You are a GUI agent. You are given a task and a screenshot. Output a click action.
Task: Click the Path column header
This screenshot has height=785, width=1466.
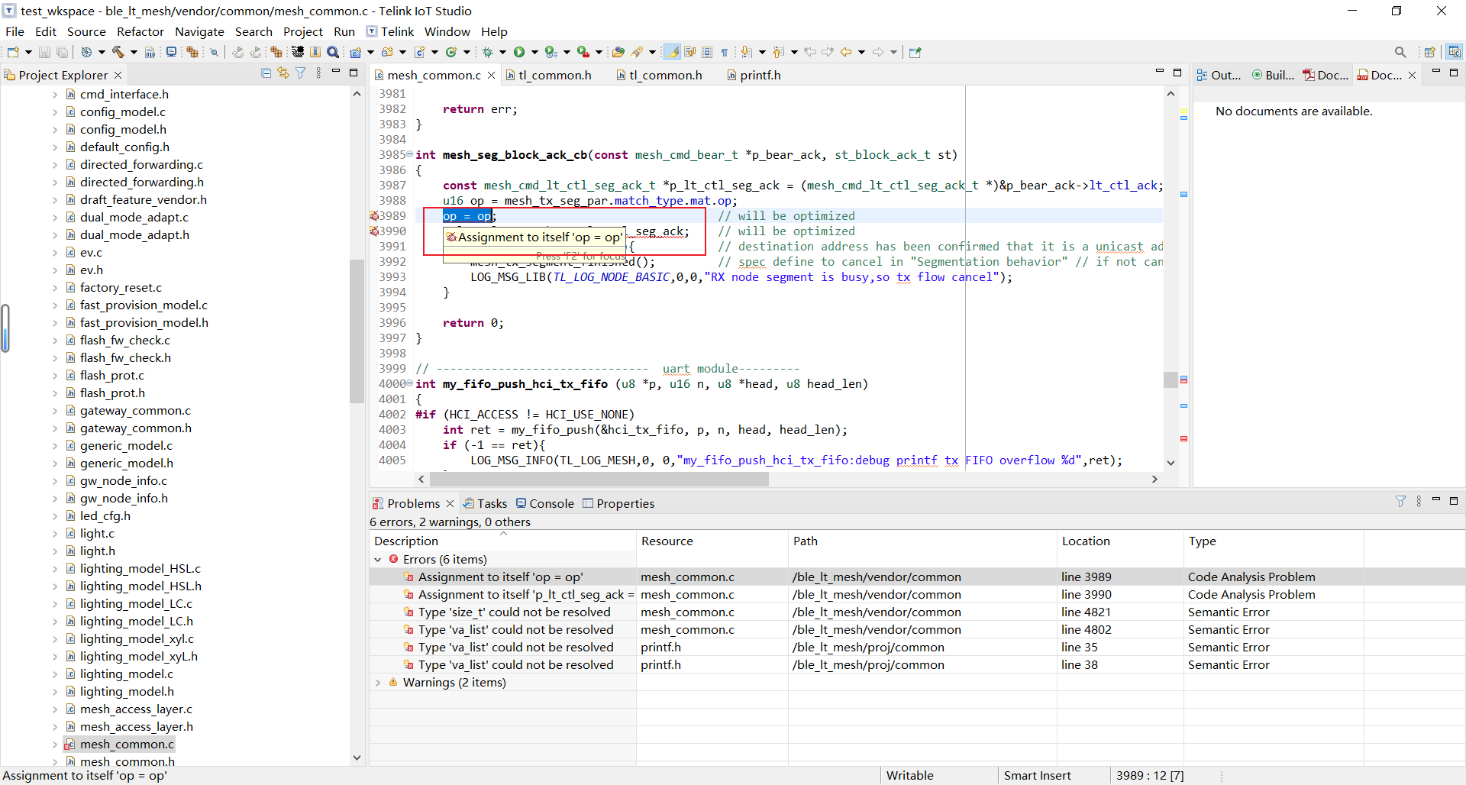(x=922, y=541)
